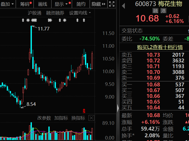This screenshot has height=141, width=189.
Task: Click 加指标 to add an indicator
Action: 61,118
